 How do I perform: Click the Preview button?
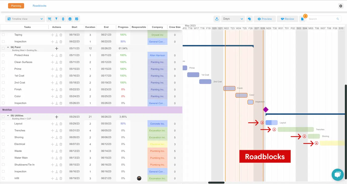click(x=265, y=19)
